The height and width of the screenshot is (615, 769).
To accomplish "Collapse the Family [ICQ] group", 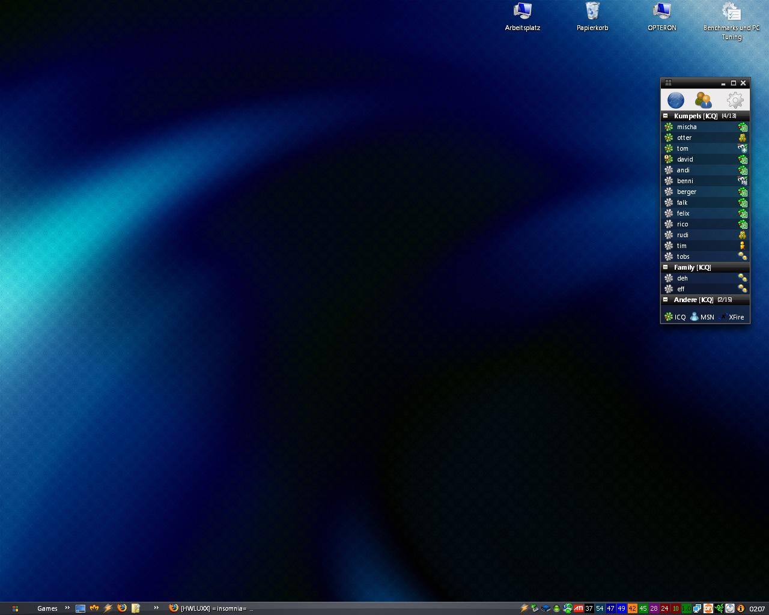I will coord(665,267).
